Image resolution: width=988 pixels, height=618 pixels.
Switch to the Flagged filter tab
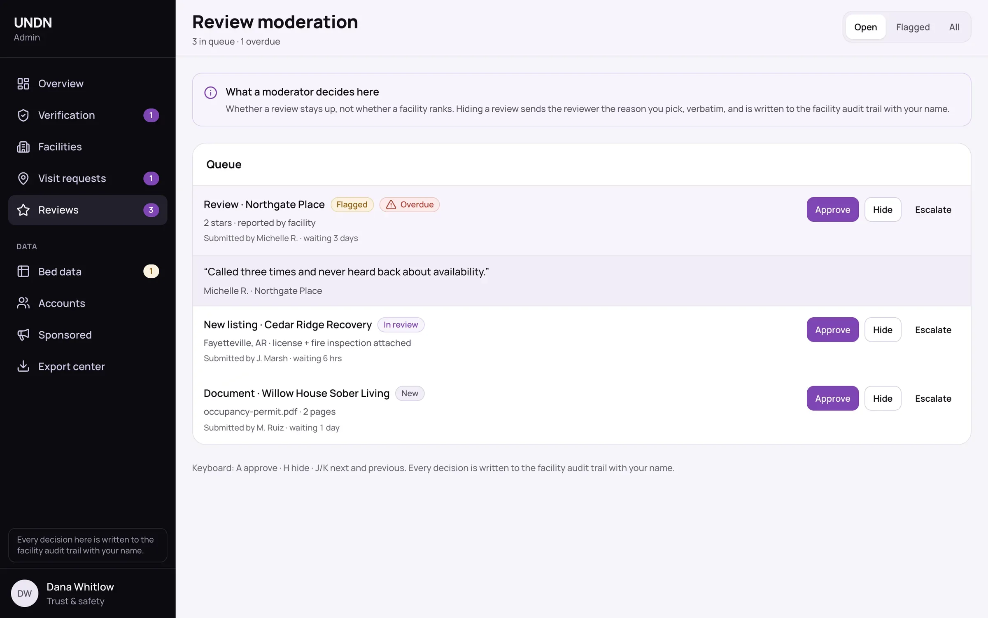point(913,27)
